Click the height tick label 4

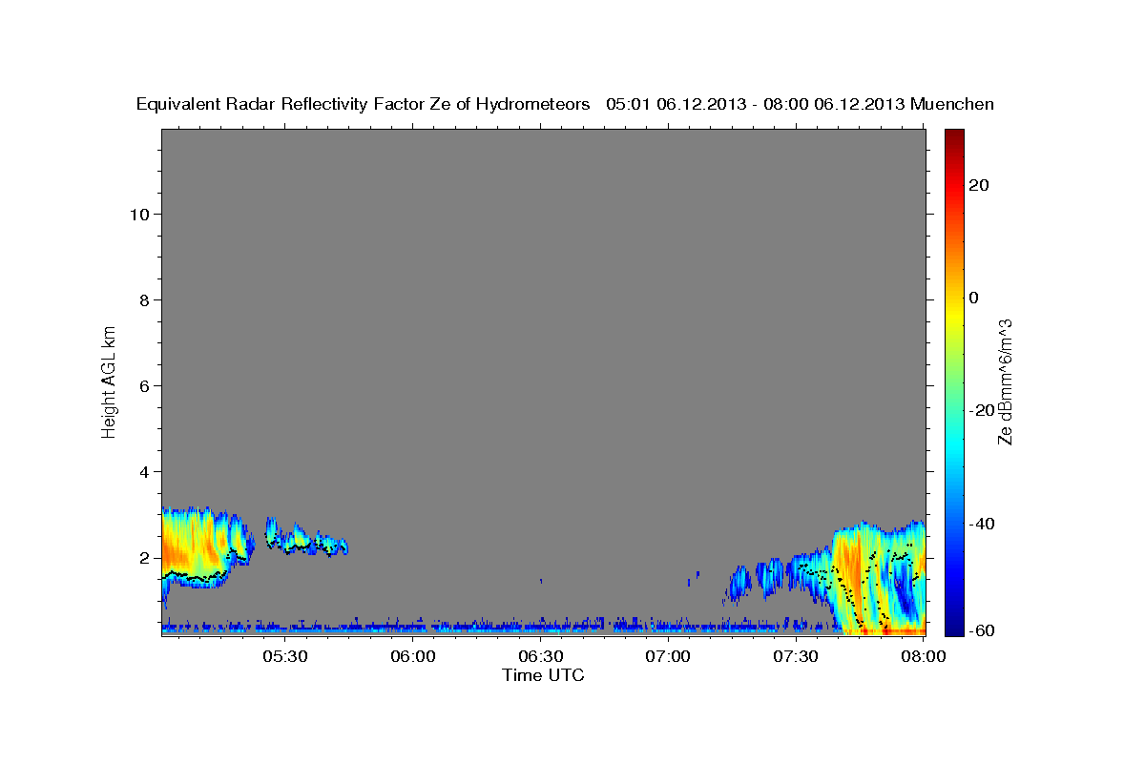coord(145,471)
